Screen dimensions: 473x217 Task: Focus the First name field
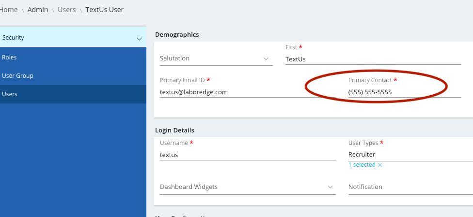tap(373, 59)
